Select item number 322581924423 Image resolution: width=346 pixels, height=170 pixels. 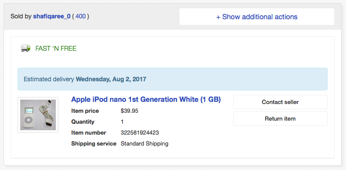pyautogui.click(x=140, y=133)
